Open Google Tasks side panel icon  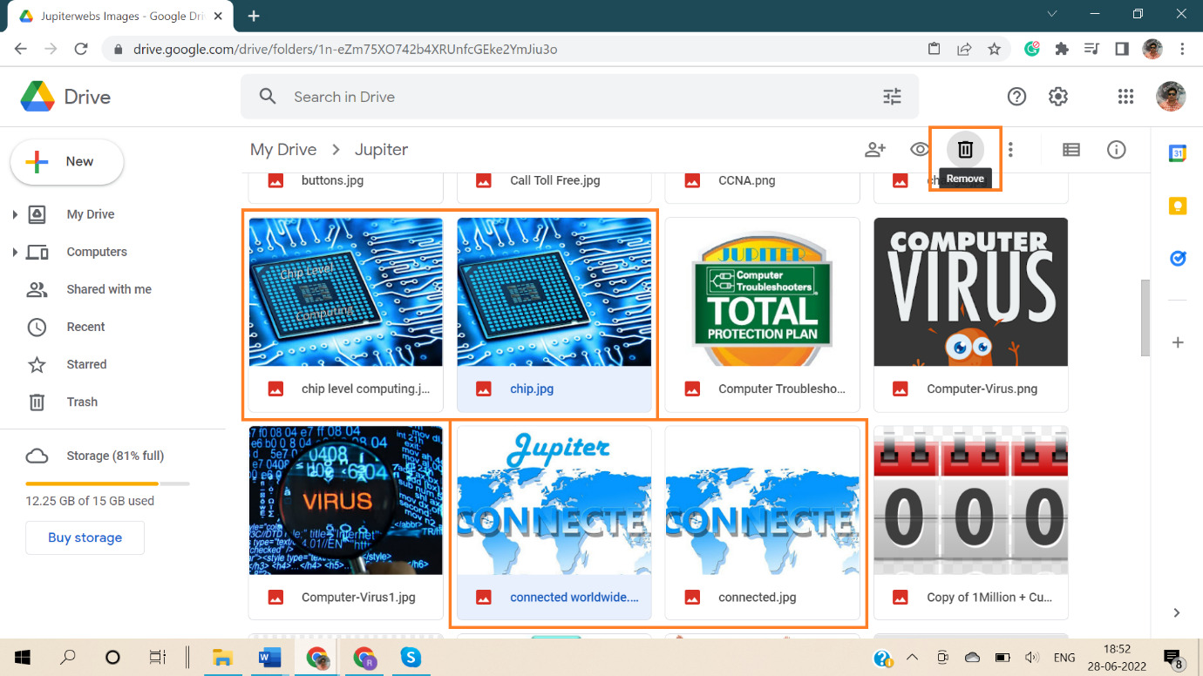pyautogui.click(x=1178, y=259)
